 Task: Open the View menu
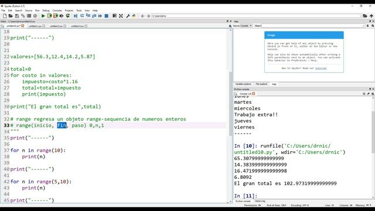87,11
